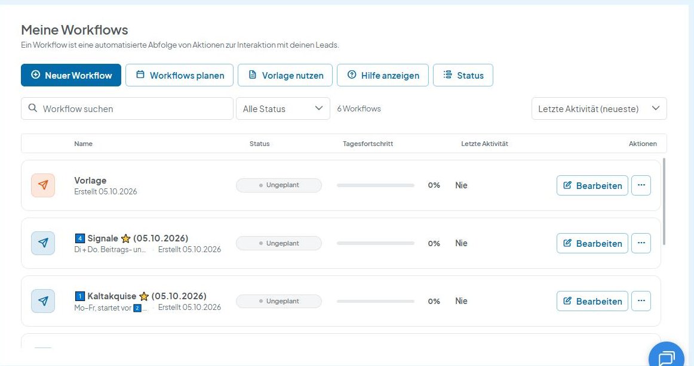Open the chat bubble widget icon
The image size is (694, 366).
click(667, 357)
